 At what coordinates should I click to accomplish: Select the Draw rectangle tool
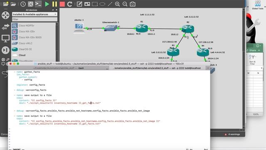coord(95,4)
